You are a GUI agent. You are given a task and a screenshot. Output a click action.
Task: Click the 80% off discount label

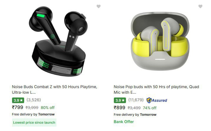click(48, 108)
